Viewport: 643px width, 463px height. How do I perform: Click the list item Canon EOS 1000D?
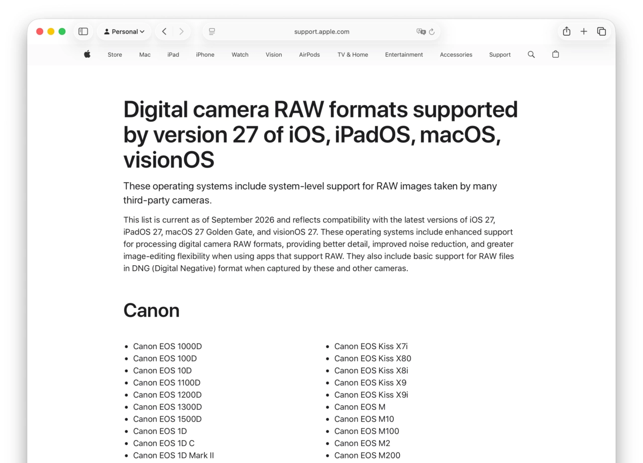tap(167, 346)
